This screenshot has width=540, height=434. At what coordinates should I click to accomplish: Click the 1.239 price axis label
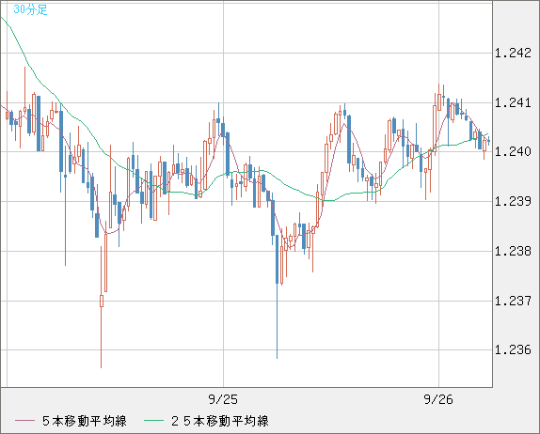513,201
